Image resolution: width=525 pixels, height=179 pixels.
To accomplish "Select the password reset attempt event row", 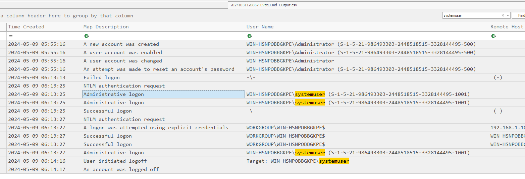I will (159, 69).
